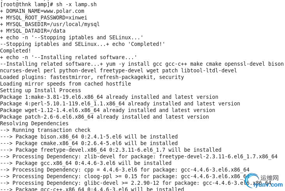Click the MYSQL_BASEDIR=/usr/local/mysql line
The image size is (285, 191).
50,24
